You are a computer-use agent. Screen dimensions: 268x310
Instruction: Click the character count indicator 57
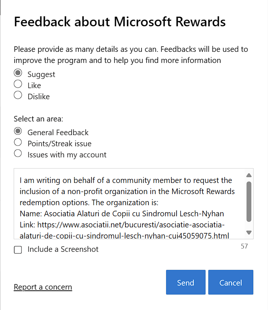click(x=244, y=246)
